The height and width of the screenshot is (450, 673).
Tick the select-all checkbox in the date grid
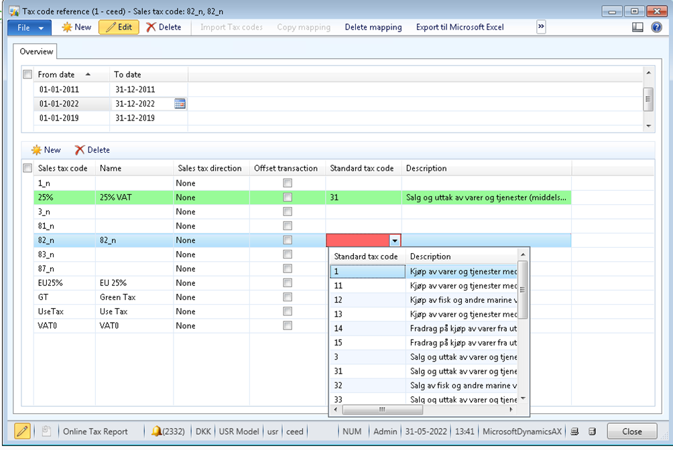(x=27, y=74)
